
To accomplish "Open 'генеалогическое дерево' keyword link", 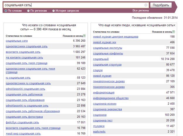I will coord(109,81).
